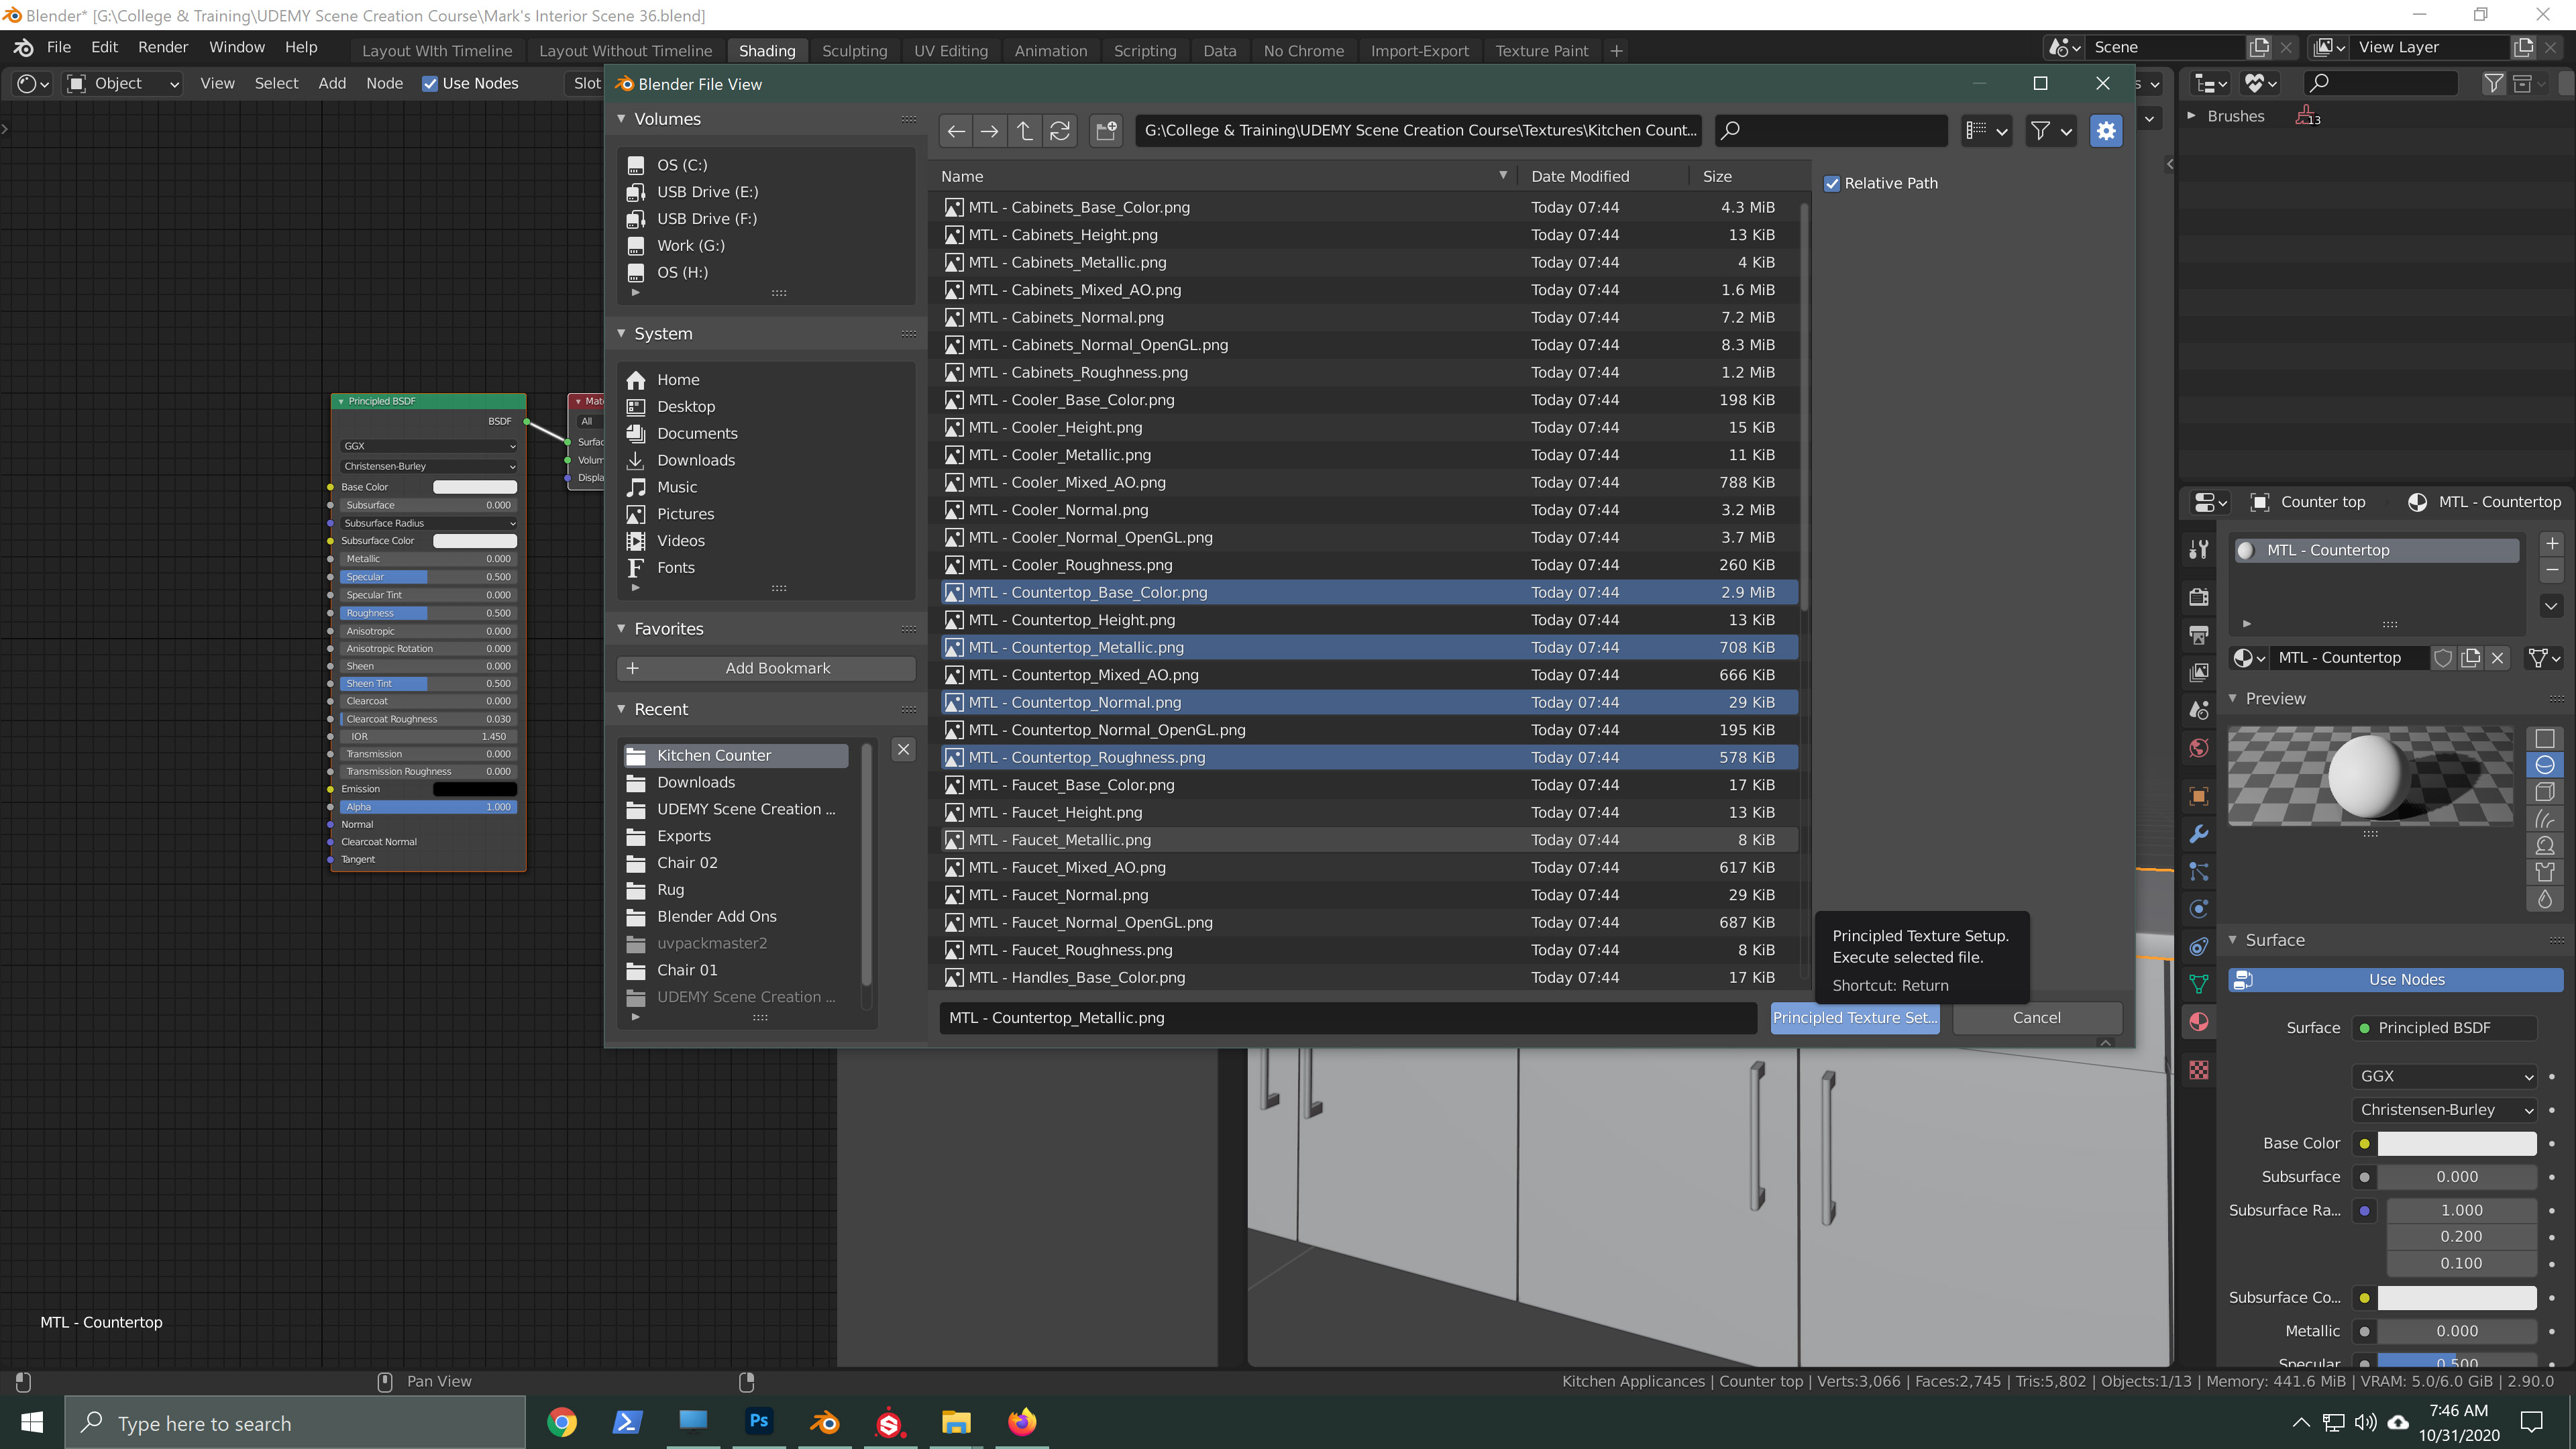This screenshot has height=1449, width=2576.
Task: Add a new material slot with plus icon
Action: click(2552, 543)
